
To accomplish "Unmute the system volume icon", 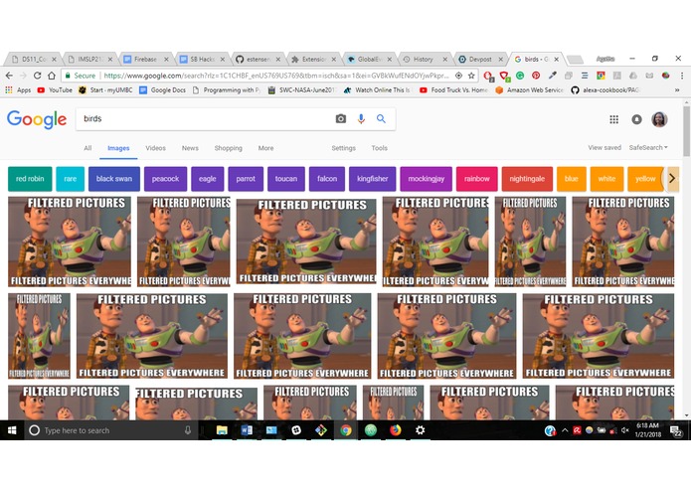I will [625, 430].
